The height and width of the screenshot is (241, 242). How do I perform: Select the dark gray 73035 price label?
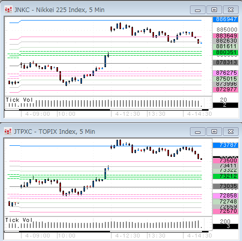(x=225, y=186)
